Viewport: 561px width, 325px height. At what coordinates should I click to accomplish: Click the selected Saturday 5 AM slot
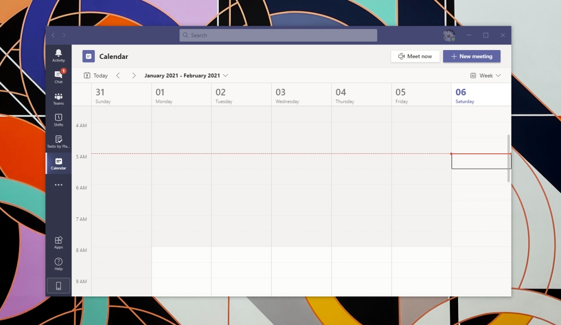click(x=481, y=161)
